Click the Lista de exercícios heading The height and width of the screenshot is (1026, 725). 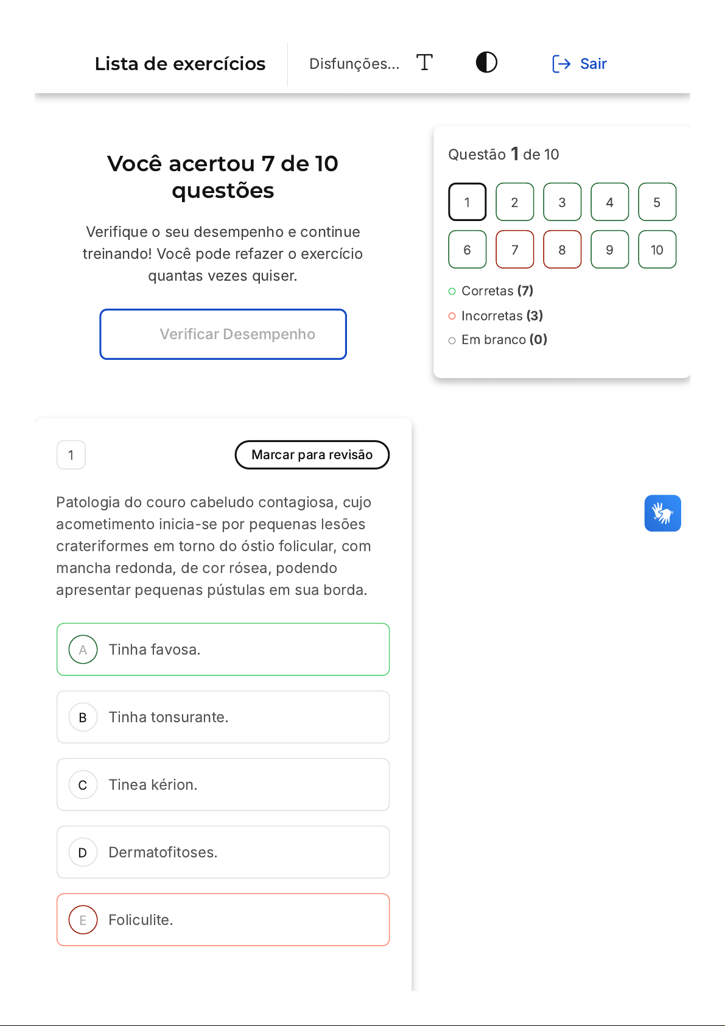(x=180, y=64)
